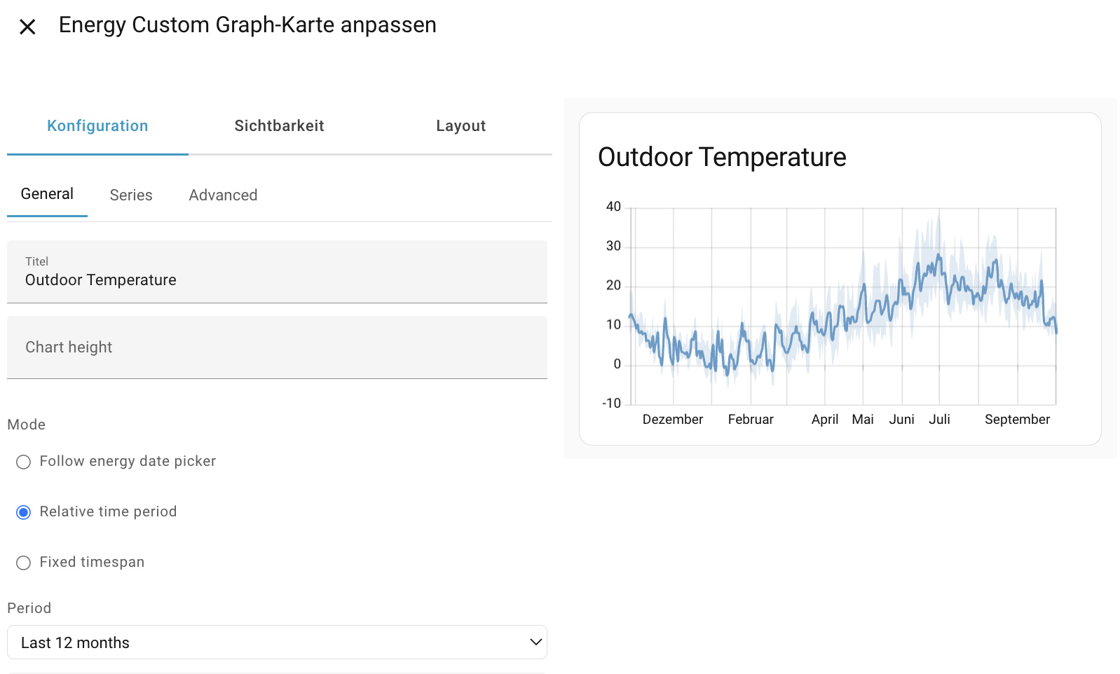
Task: Click the September axis label
Action: pos(1017,420)
